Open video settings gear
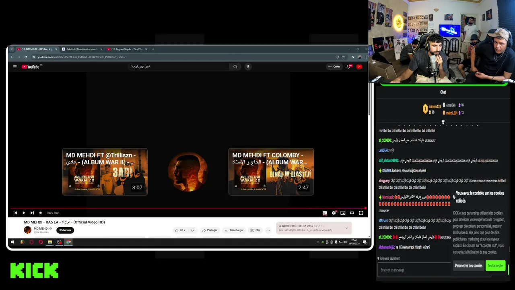 click(334, 213)
